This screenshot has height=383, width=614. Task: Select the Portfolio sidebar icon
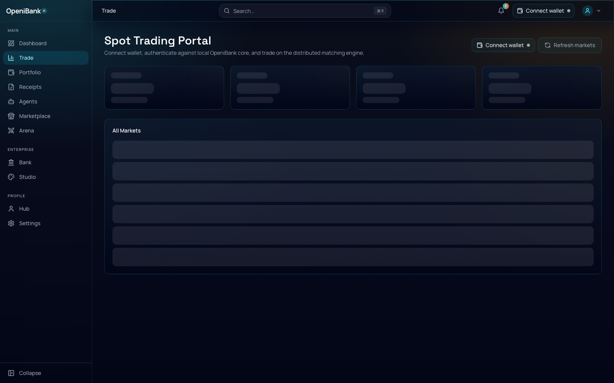[11, 72]
